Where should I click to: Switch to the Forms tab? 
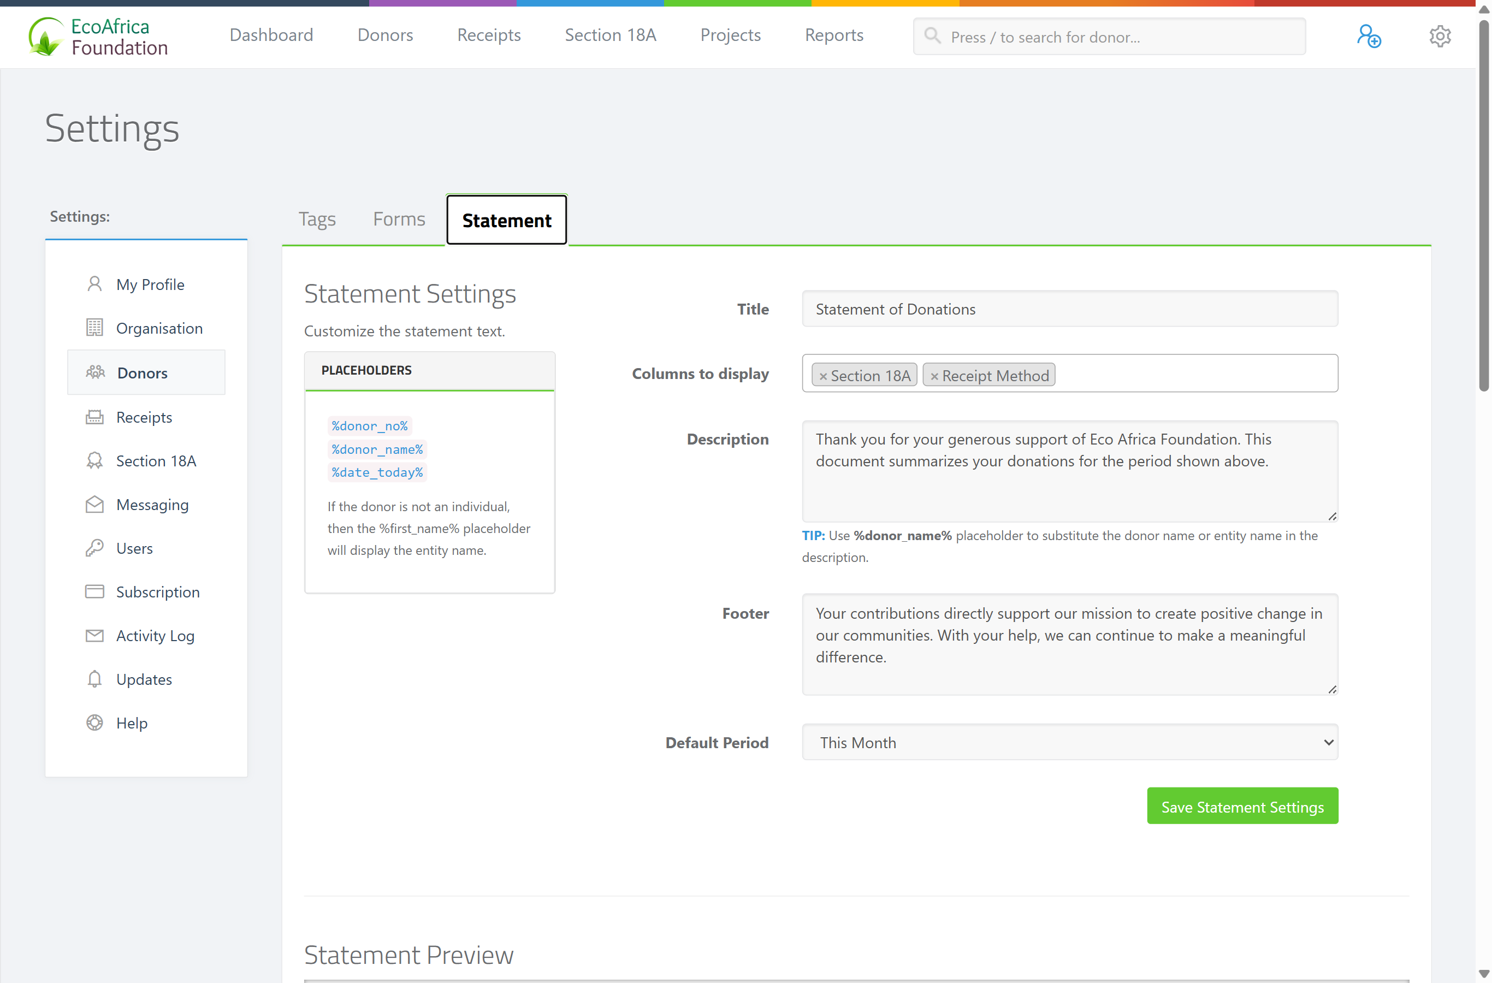point(399,220)
